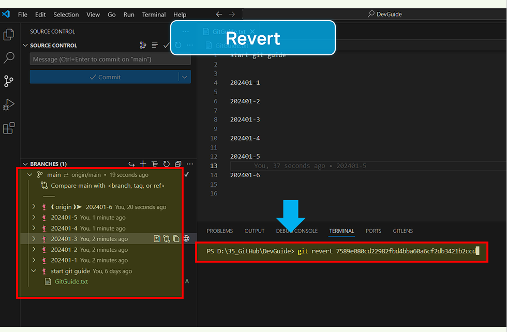Image resolution: width=507 pixels, height=332 pixels.
Task: Open the Help menu
Action: point(180,14)
